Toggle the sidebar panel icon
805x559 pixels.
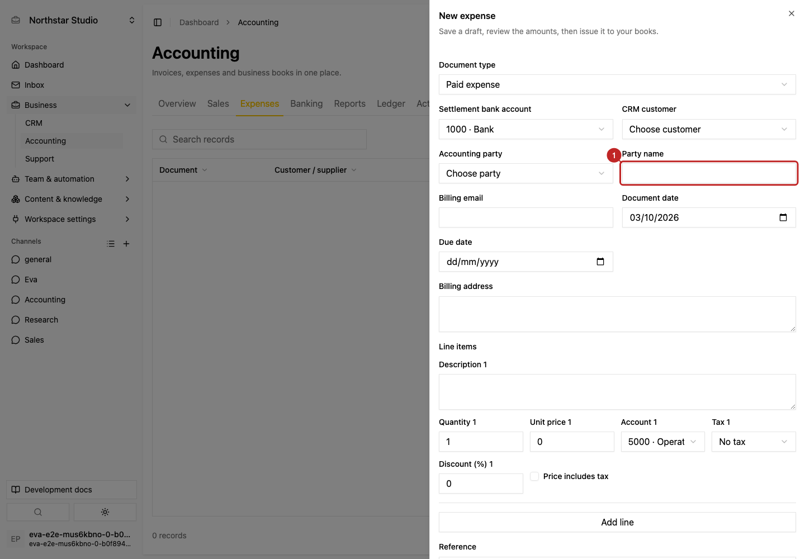158,22
